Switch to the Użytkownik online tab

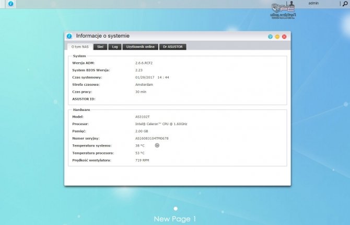pos(140,47)
